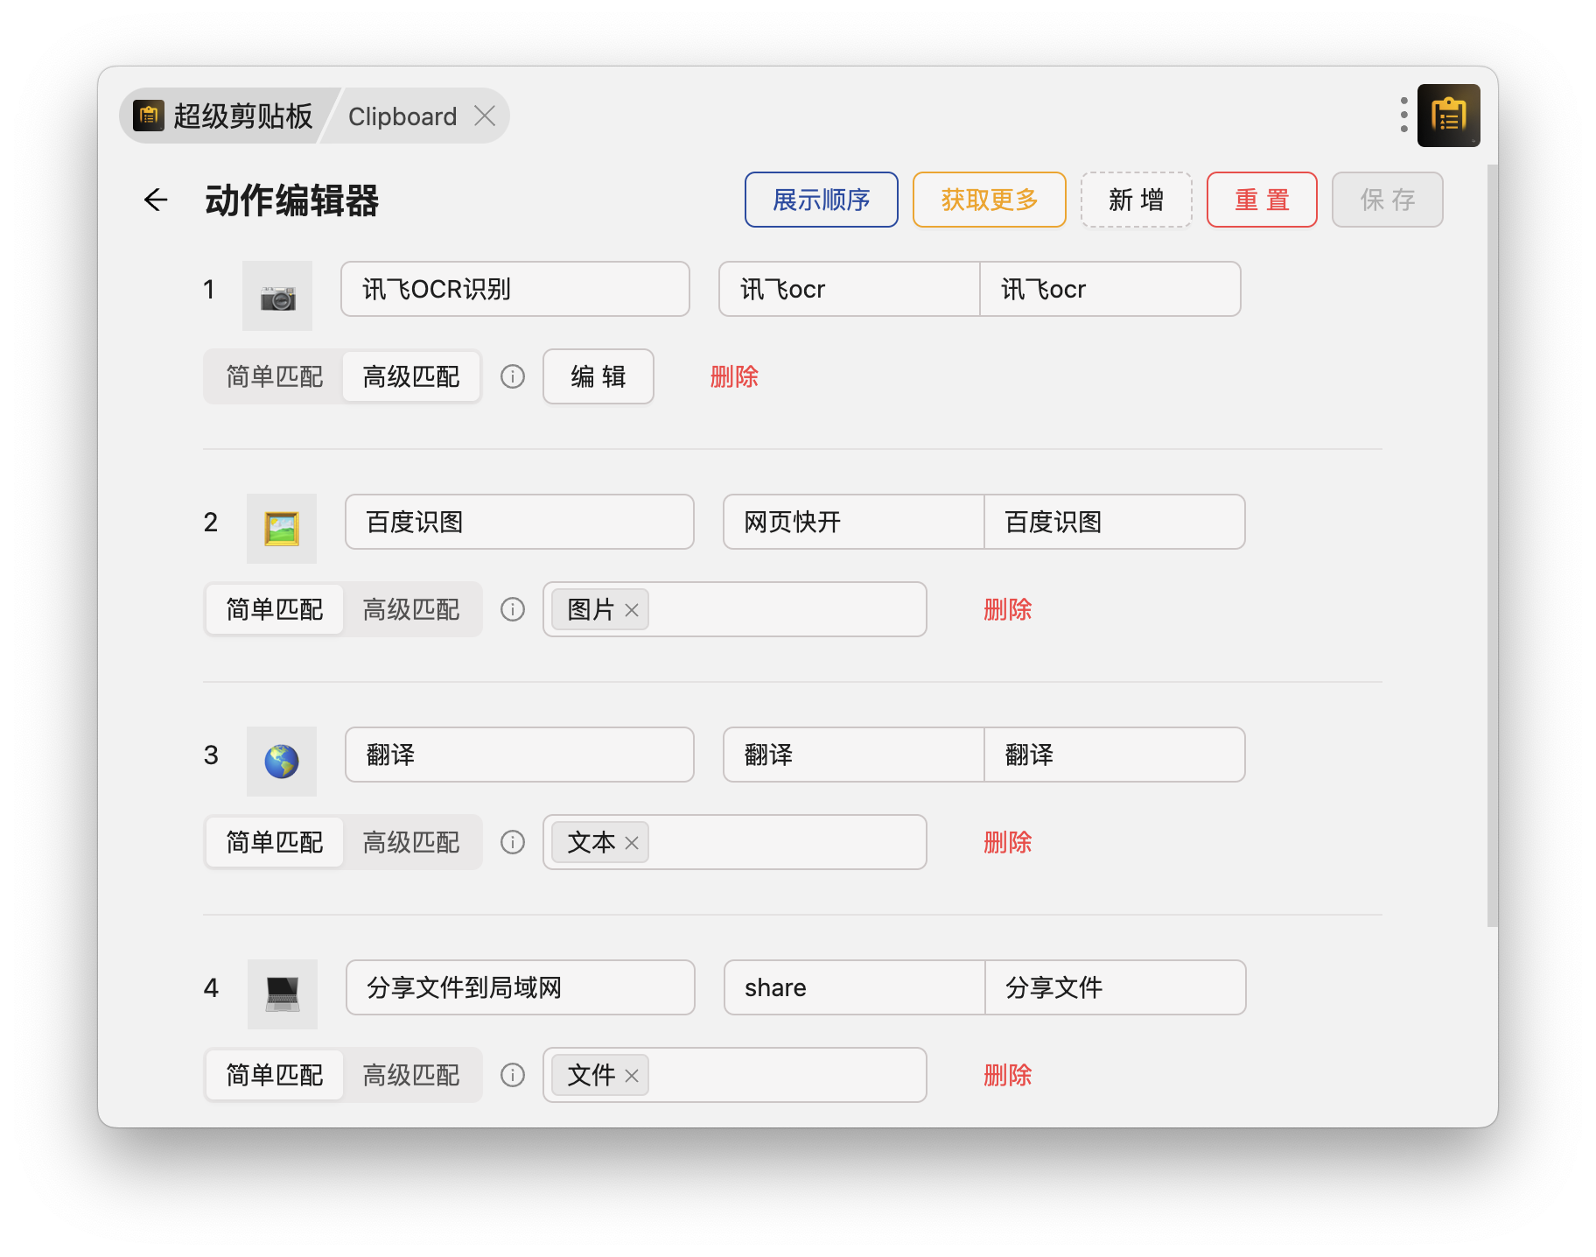The height and width of the screenshot is (1257, 1596).
Task: Open the second 讯飞ocr feature selector in row 1
Action: coord(1110,289)
